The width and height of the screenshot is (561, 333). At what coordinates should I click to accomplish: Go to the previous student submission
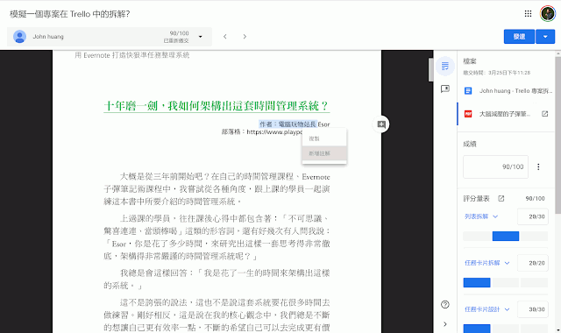[x=224, y=37]
